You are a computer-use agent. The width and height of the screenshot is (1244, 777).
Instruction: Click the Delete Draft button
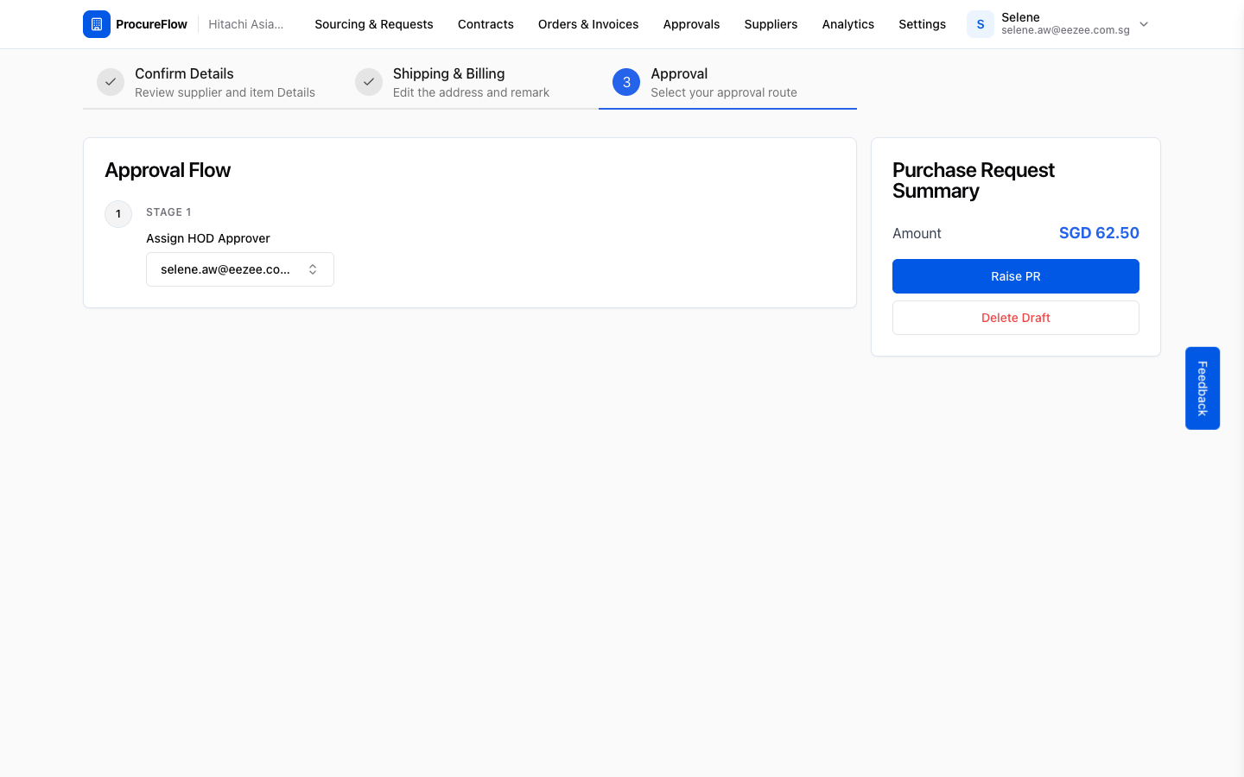pos(1016,318)
